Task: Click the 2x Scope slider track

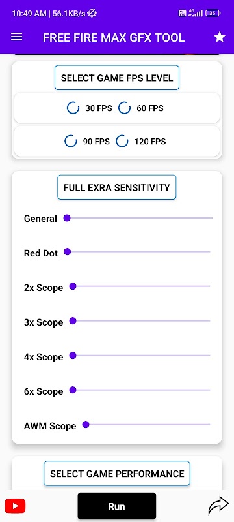Action: [141, 286]
